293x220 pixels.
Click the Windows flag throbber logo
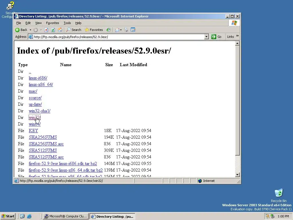[x=234, y=23]
